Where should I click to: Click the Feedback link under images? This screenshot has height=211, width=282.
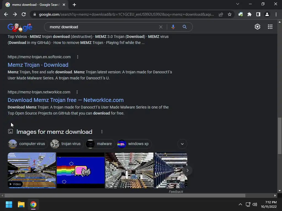tap(176, 191)
